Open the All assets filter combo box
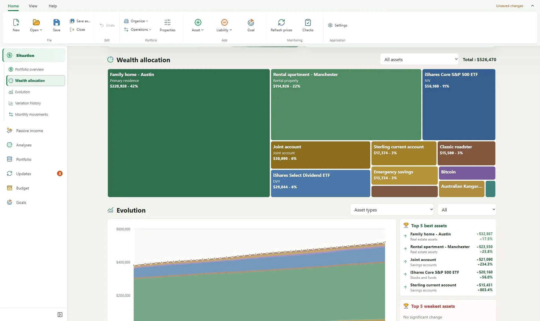The height and width of the screenshot is (321, 540). click(x=419, y=59)
